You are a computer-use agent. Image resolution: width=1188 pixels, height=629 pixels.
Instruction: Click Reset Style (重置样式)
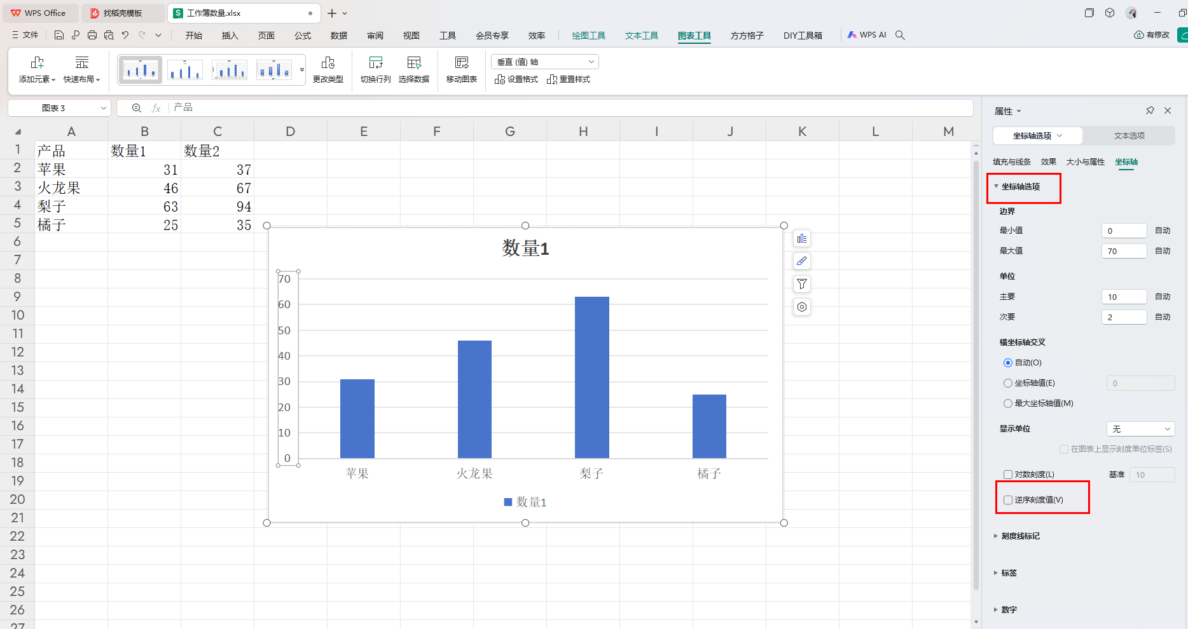[x=569, y=79]
